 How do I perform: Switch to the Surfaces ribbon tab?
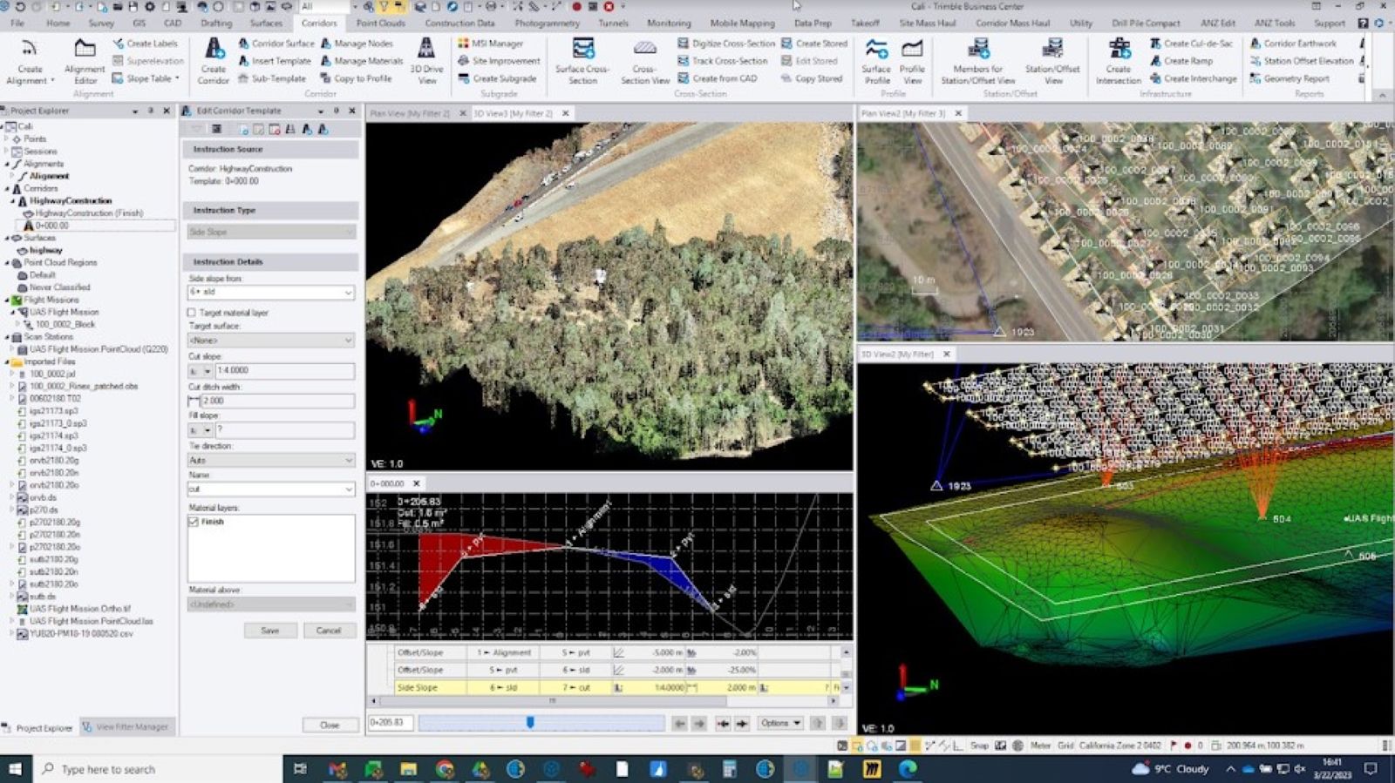(266, 23)
